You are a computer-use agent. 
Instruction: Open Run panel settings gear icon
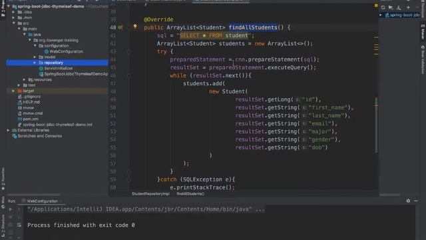tap(408, 201)
